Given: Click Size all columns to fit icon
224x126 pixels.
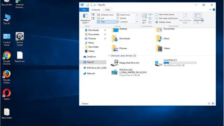Looking at the screenshot, I should [150, 22].
